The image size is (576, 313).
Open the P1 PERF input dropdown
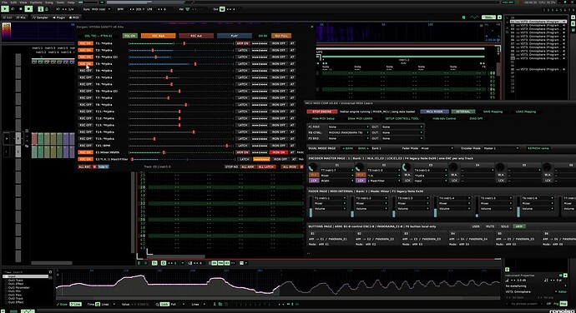coord(348,127)
